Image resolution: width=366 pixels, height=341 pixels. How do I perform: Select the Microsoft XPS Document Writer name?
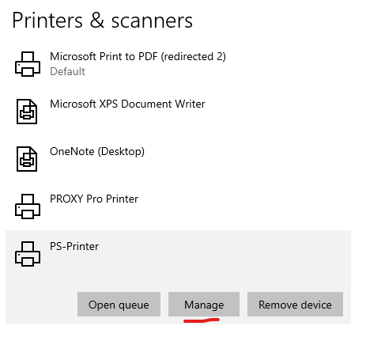127,104
